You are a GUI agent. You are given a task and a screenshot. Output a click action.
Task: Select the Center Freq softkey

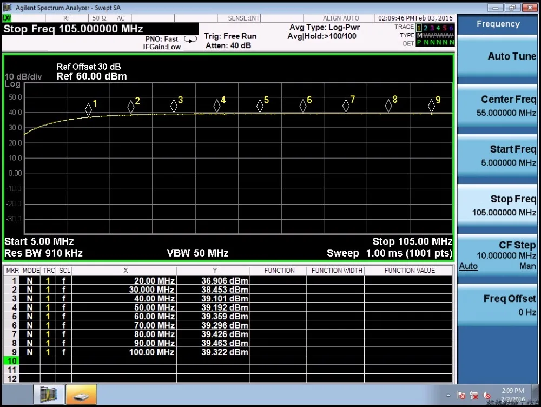pyautogui.click(x=497, y=106)
